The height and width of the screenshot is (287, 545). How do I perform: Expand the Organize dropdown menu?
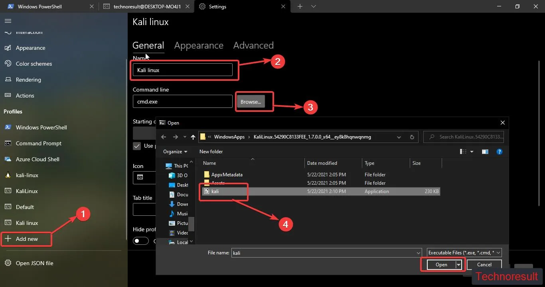(175, 152)
